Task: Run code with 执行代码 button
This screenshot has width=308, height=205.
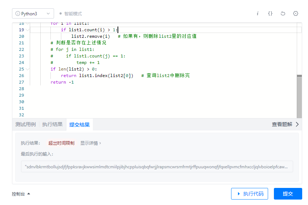Action: [250, 194]
